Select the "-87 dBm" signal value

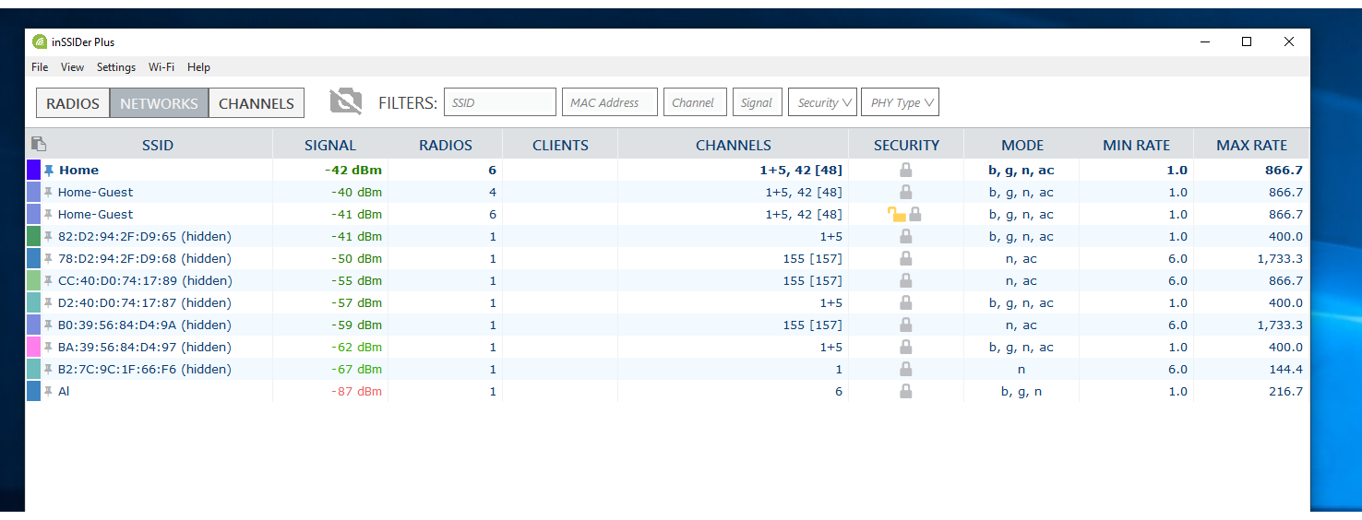click(x=356, y=391)
